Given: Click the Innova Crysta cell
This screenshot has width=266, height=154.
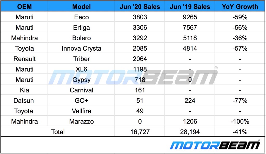Looking at the screenshot, I should [x=81, y=48].
